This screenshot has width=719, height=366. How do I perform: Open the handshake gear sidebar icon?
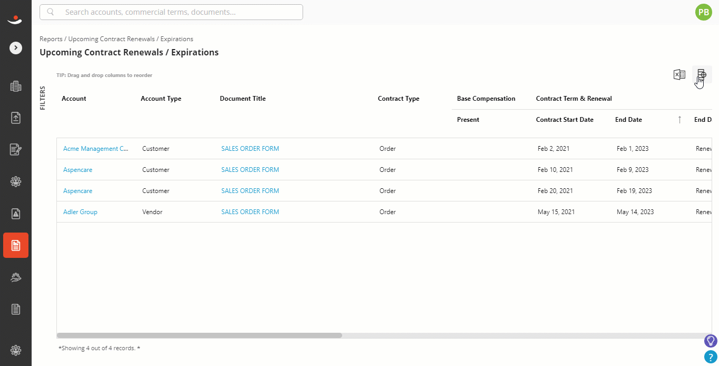pyautogui.click(x=16, y=277)
